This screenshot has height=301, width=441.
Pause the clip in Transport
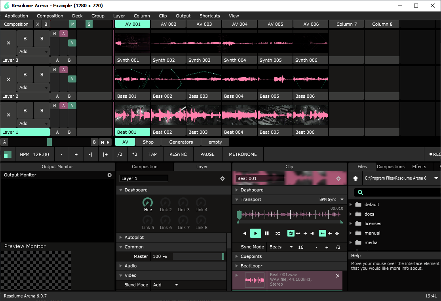point(267,233)
